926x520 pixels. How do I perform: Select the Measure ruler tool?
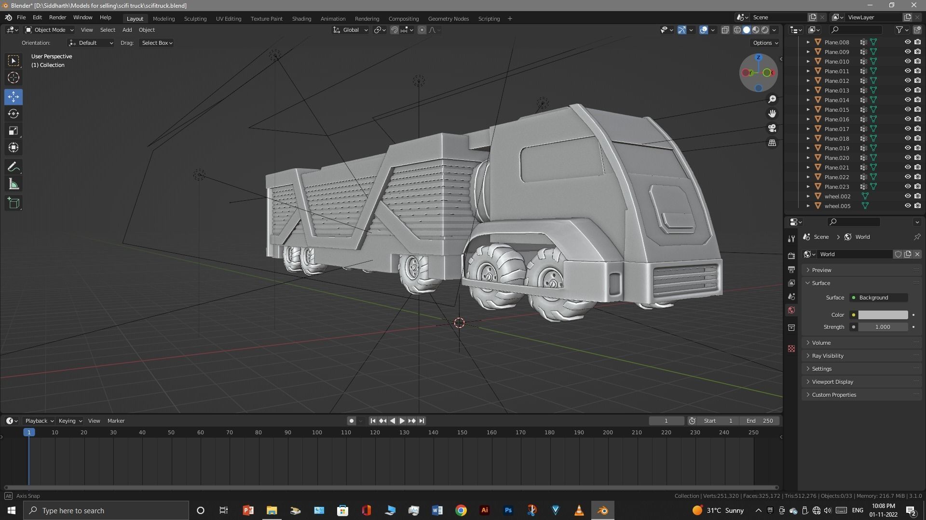(14, 184)
